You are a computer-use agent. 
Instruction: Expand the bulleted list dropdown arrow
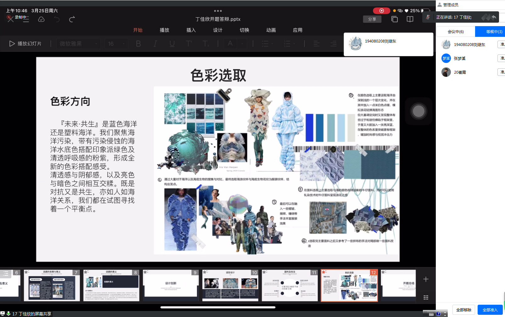pos(272,44)
